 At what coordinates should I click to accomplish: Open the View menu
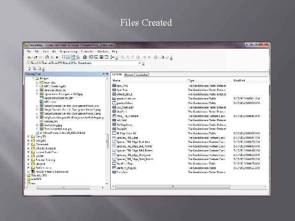46,52
